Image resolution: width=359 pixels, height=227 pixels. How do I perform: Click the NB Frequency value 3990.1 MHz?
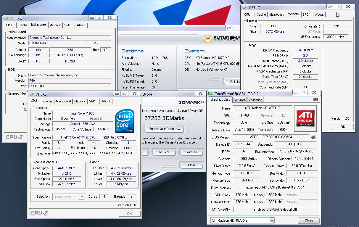[335, 37]
